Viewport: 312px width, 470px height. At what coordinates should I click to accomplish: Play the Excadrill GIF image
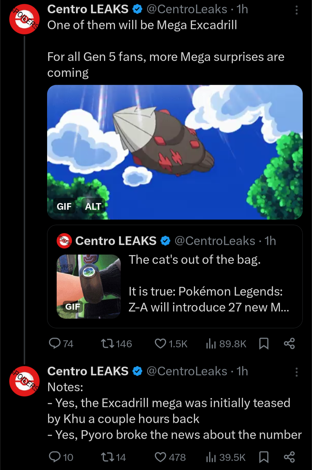pos(175,145)
